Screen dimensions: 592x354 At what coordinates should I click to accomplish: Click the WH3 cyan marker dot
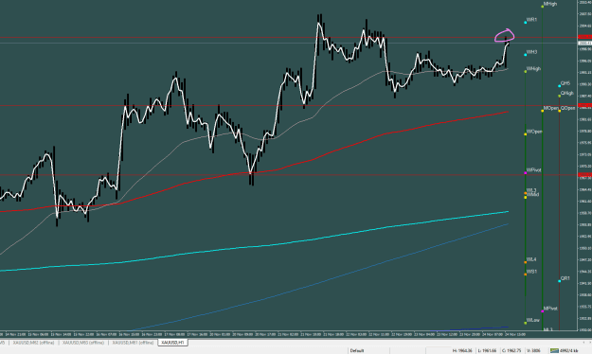coord(525,55)
